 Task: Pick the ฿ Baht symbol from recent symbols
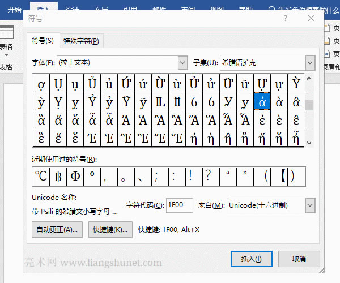pos(58,177)
